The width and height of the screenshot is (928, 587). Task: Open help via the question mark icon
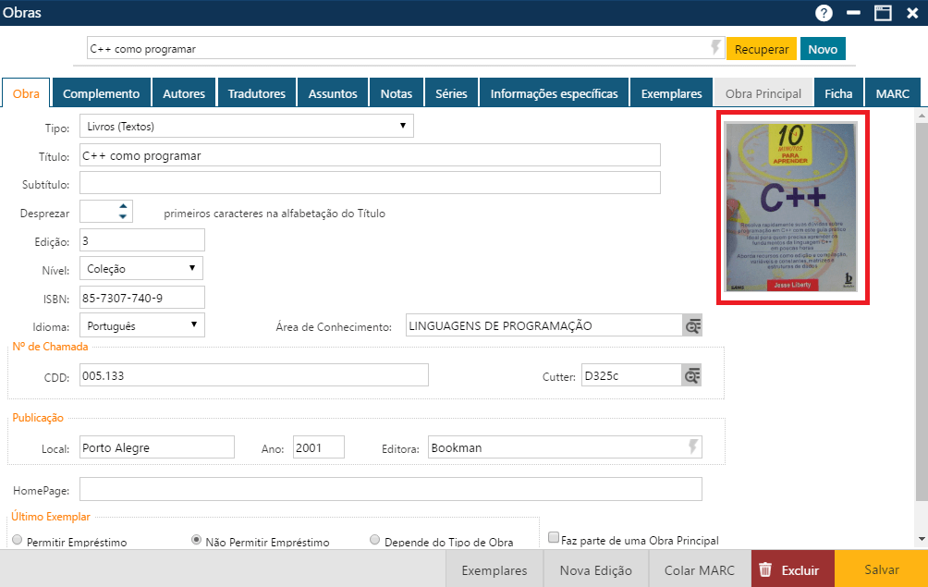823,13
